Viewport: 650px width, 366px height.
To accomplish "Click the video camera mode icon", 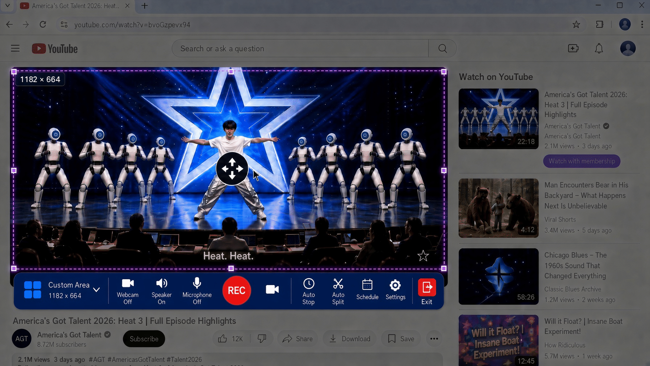I will pyautogui.click(x=272, y=289).
